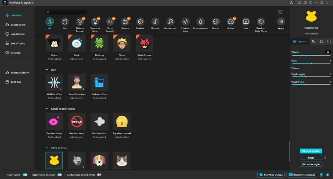Mute the speaker icon in bottom bar
The image size is (333, 179).
pos(328,175)
